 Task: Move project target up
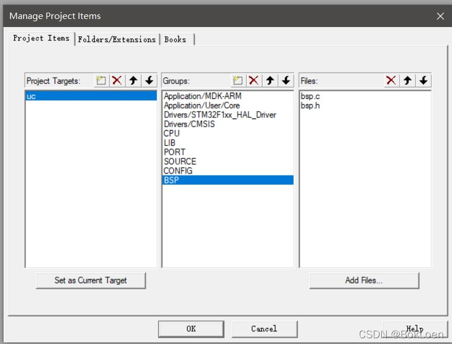click(133, 81)
